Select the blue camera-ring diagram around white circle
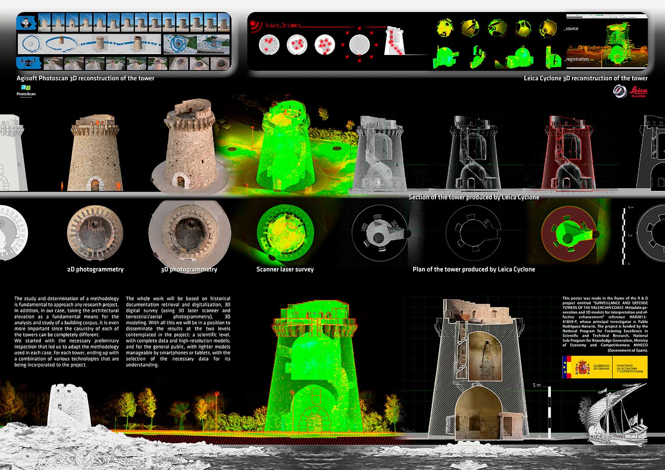 [x=31, y=44]
